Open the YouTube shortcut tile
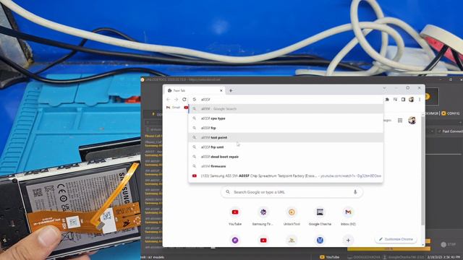 (235, 217)
